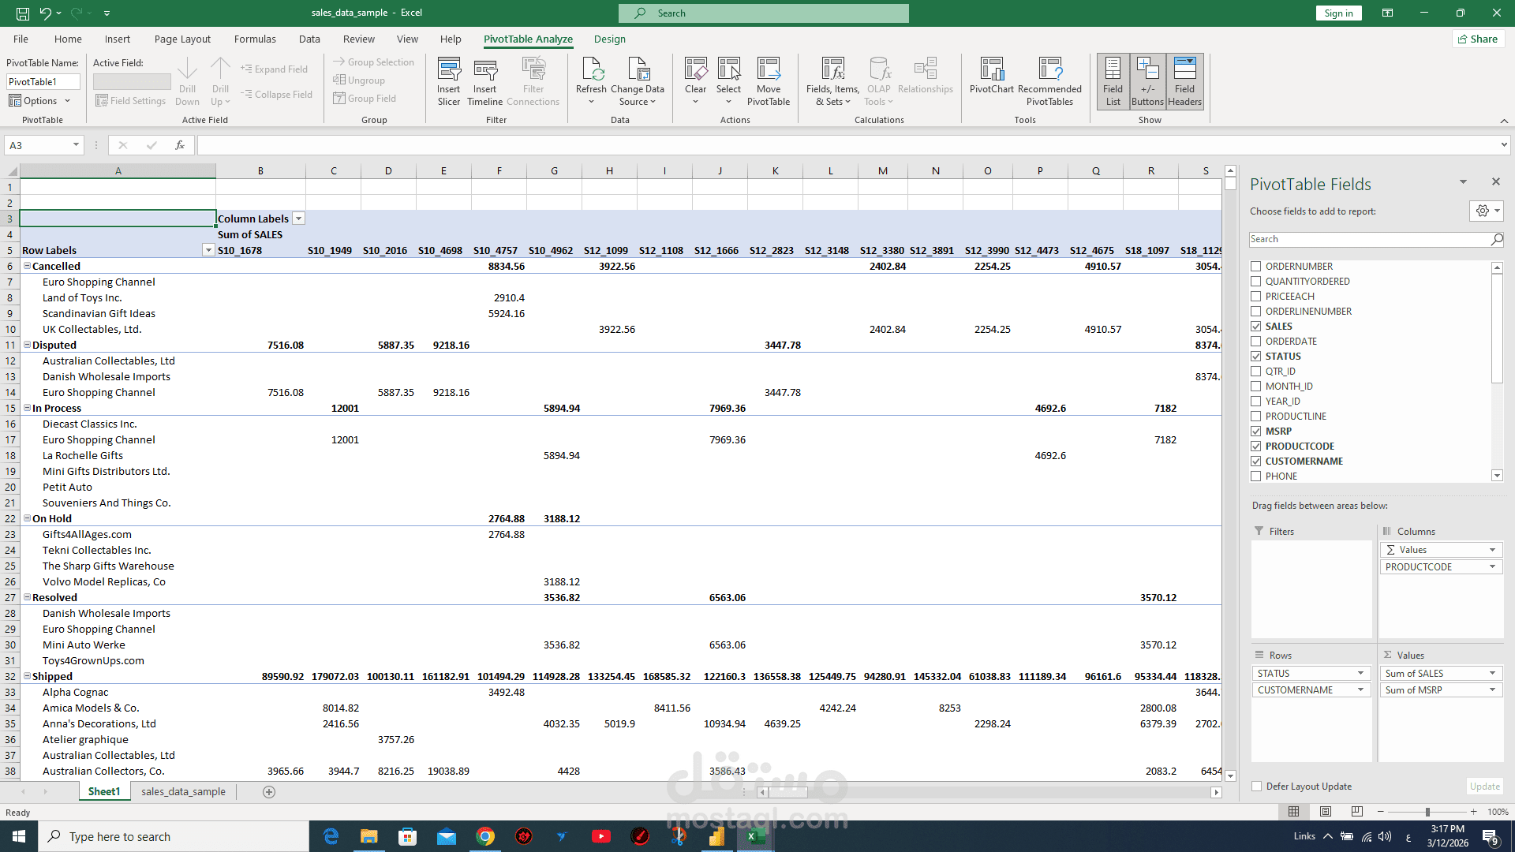The image size is (1515, 852).
Task: Open the Insert ribbon tab
Action: (x=118, y=39)
